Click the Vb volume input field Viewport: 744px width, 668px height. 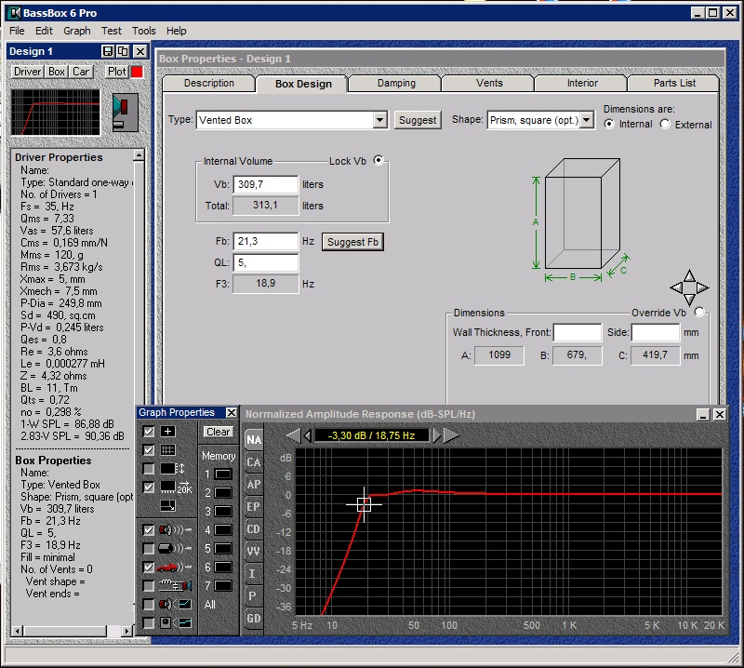tap(265, 185)
